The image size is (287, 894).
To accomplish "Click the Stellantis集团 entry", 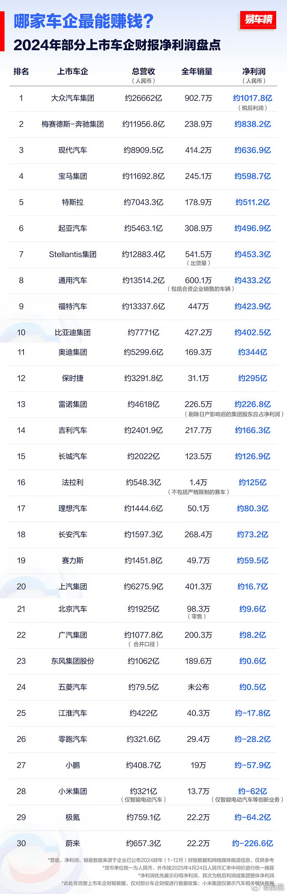I will coord(72,254).
